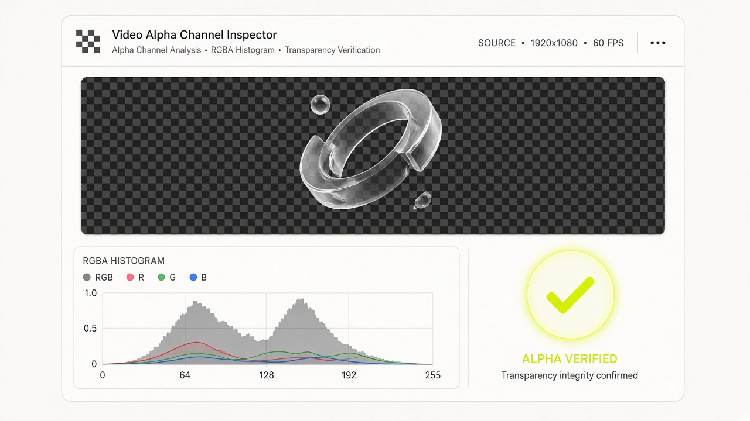750x421 pixels.
Task: Click the blue B legend dot
Action: pos(193,277)
